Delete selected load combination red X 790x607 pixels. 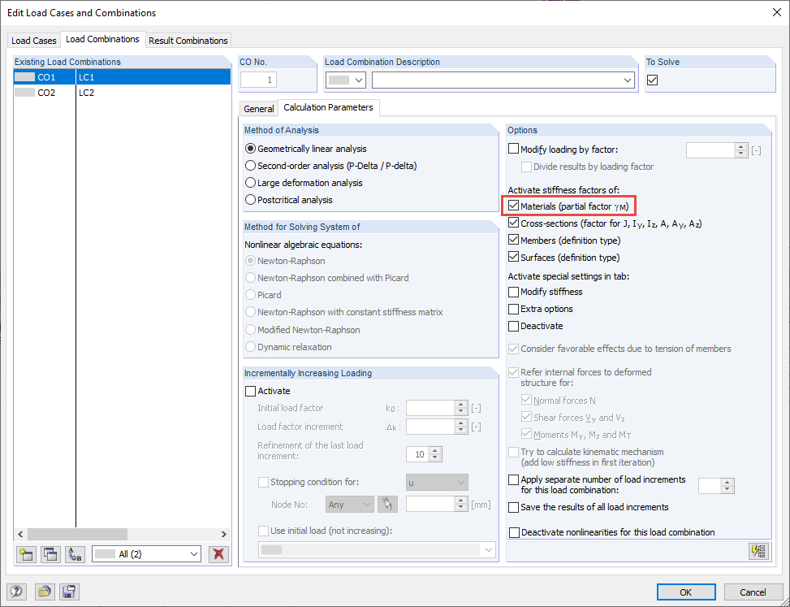[x=218, y=554]
